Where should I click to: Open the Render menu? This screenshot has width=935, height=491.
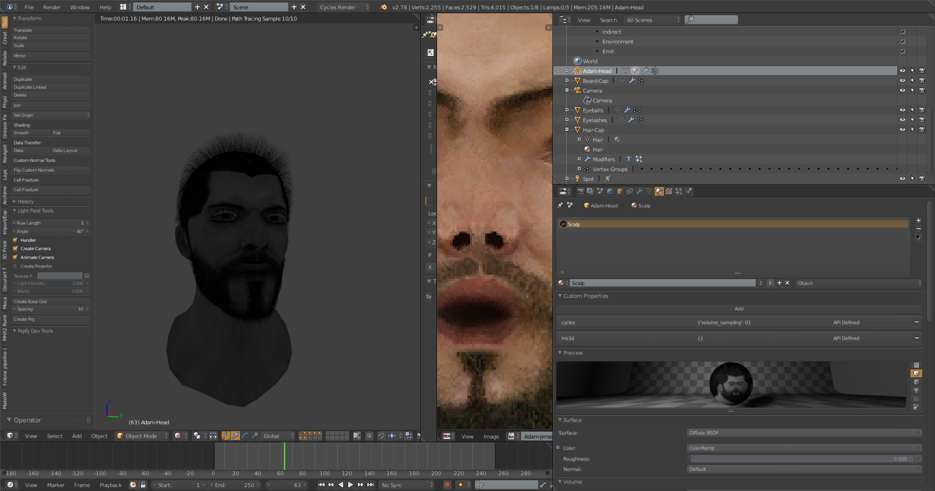(52, 7)
